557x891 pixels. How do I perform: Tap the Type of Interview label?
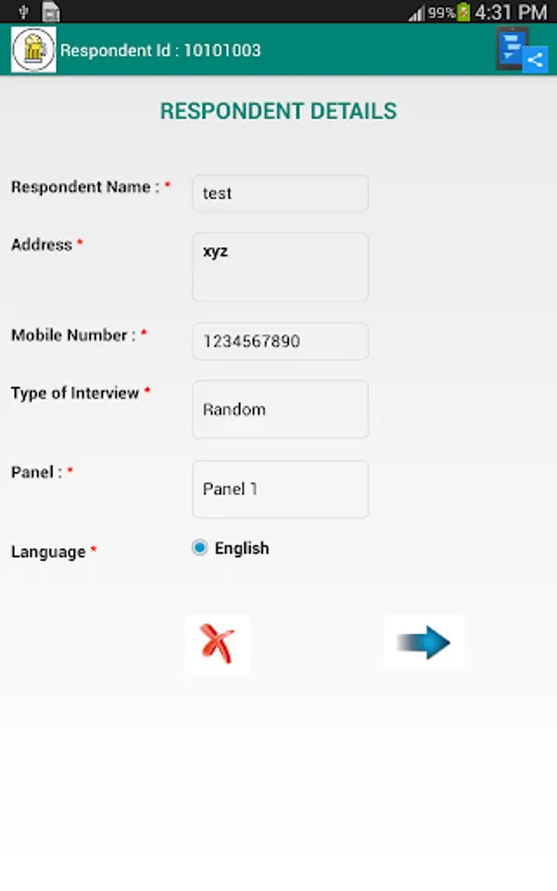[x=75, y=393]
